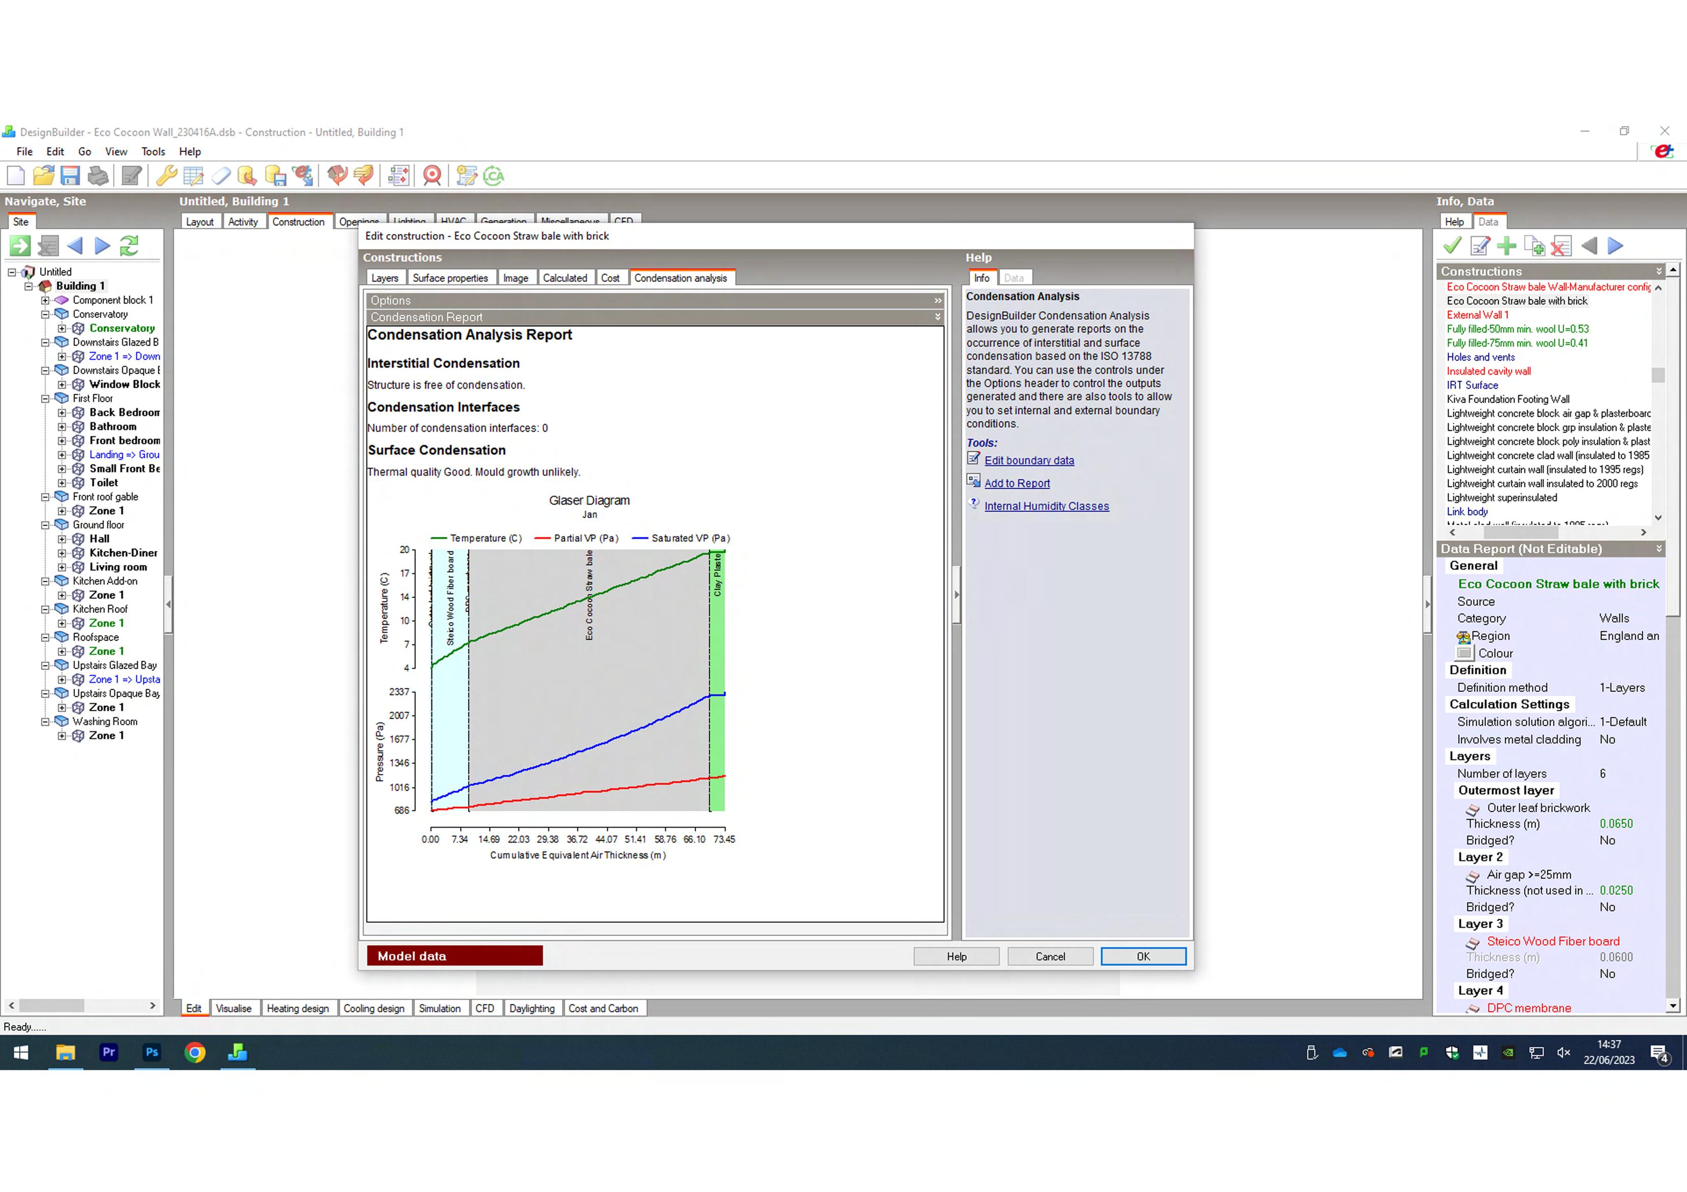This screenshot has height=1192, width=1687.
Task: Add new construction with green plus icon
Action: point(1506,246)
